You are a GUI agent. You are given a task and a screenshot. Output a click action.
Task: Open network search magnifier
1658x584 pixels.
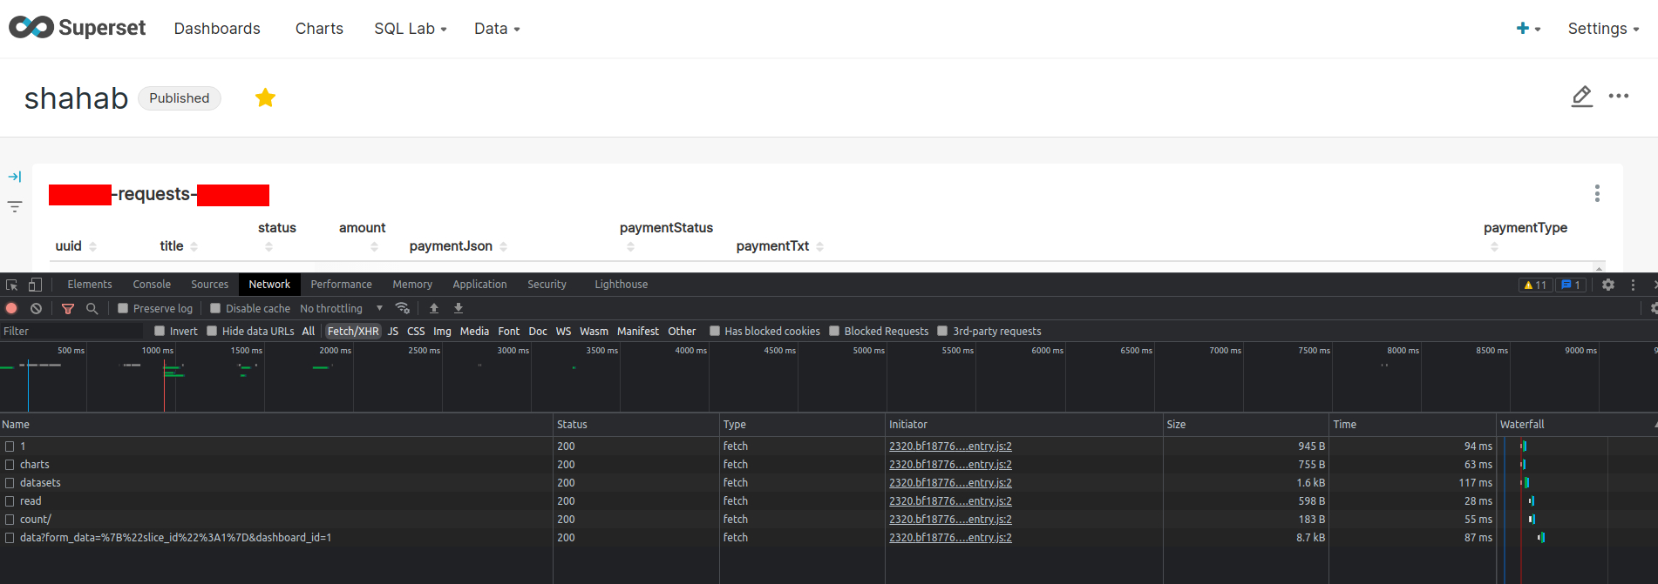[92, 308]
